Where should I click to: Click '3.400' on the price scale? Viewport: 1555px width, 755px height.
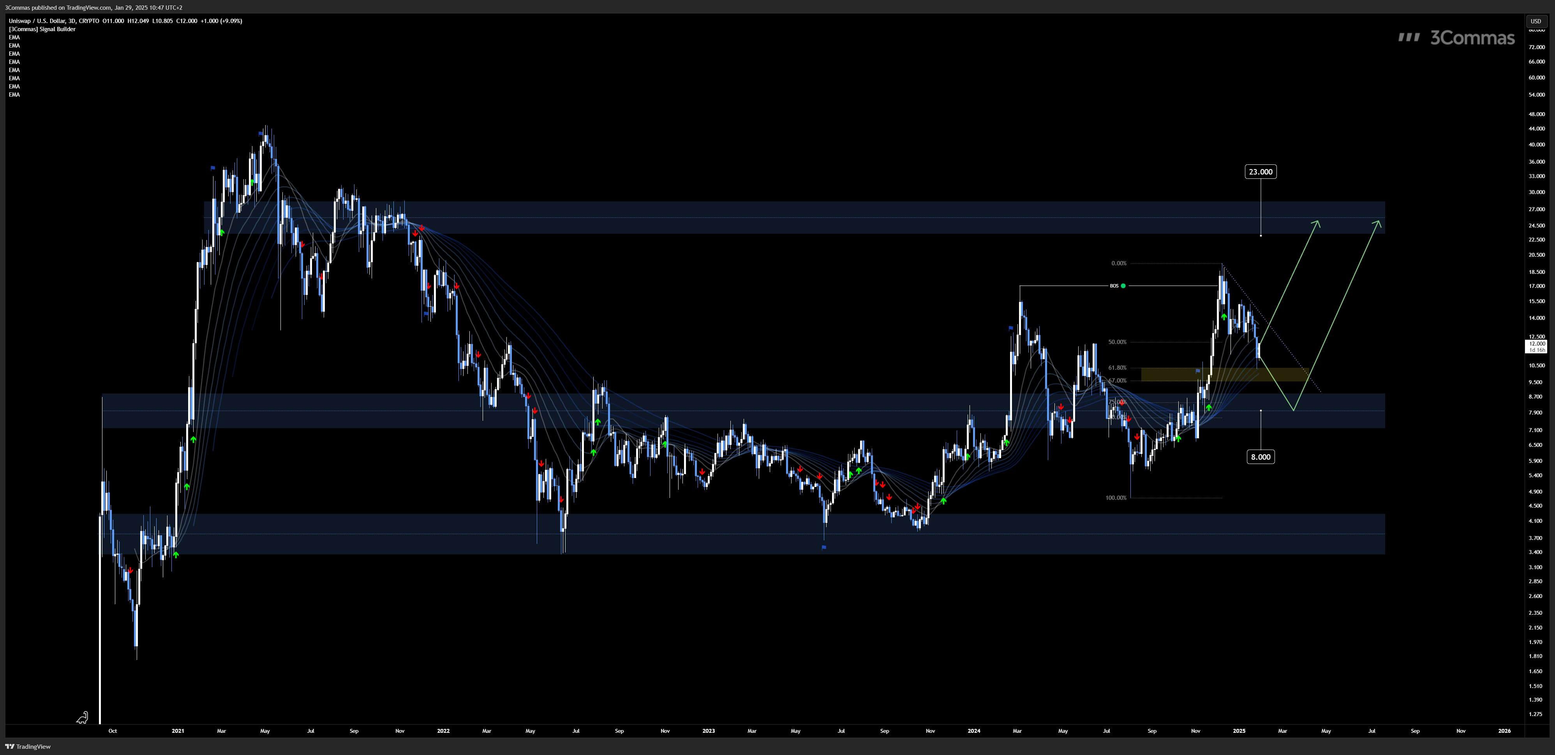[x=1536, y=552]
